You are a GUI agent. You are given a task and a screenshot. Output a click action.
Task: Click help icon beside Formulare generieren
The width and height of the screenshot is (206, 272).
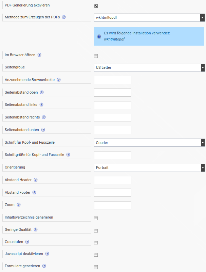tap(44, 266)
